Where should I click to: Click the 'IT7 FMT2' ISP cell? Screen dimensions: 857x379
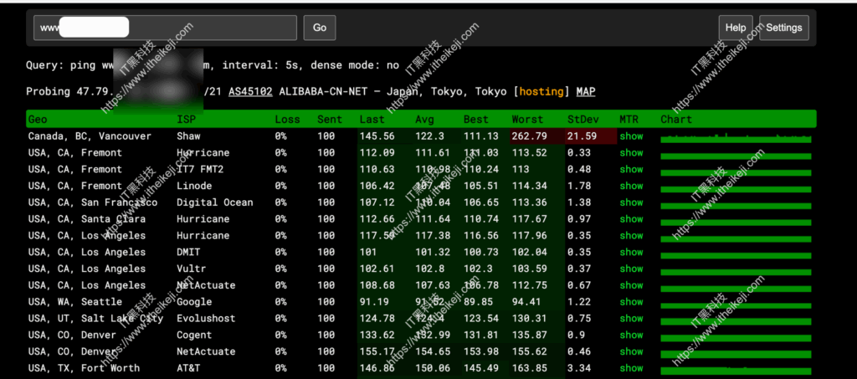pyautogui.click(x=200, y=169)
